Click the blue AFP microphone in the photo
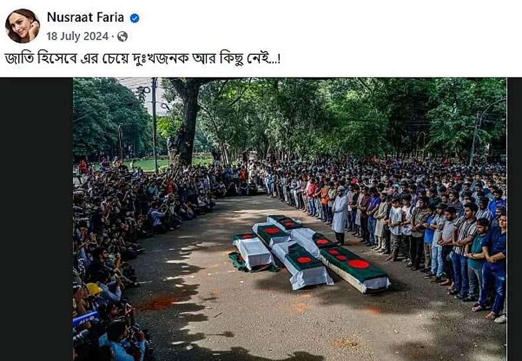522x361 pixels. 85,319
